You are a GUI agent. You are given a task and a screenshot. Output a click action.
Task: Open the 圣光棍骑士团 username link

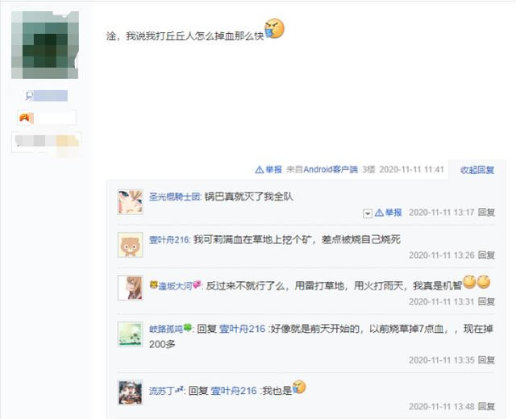click(175, 197)
